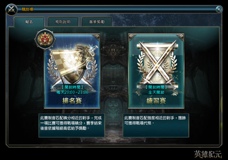Click the 排名賽 title text
228x160 pixels.
(72, 101)
